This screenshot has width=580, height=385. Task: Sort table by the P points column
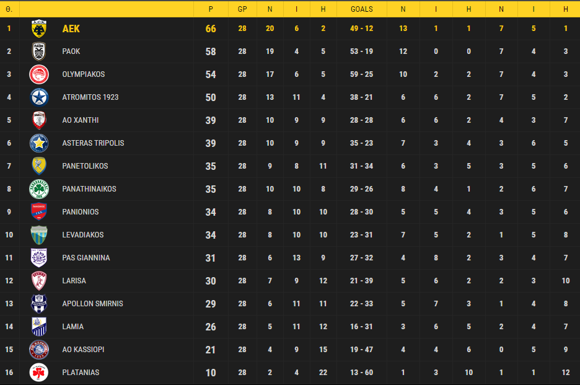tap(211, 9)
